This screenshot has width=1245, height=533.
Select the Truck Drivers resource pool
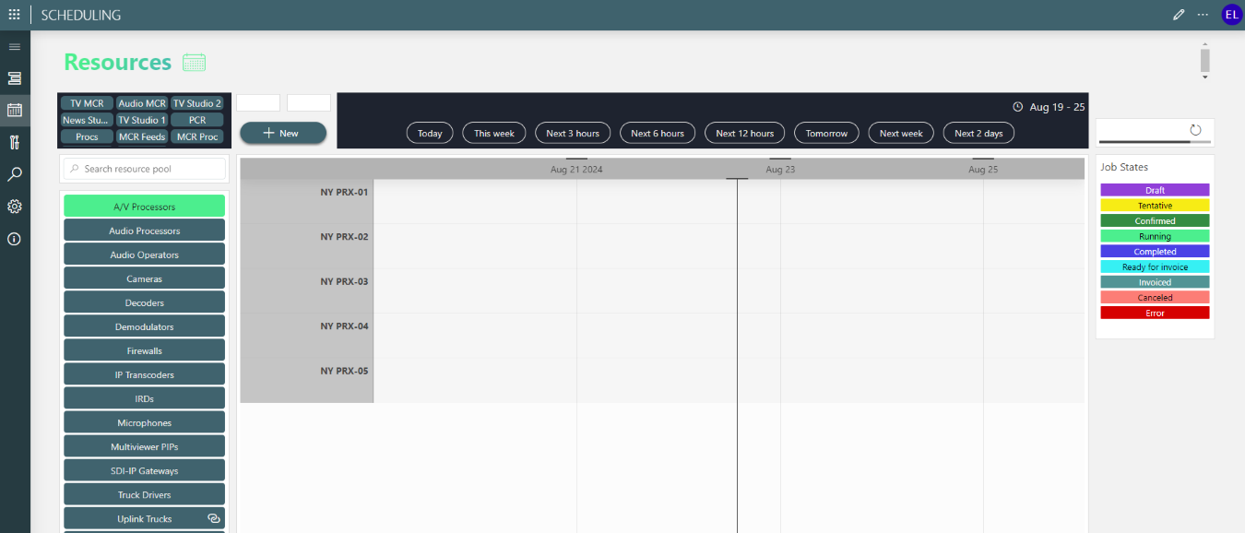(x=144, y=494)
